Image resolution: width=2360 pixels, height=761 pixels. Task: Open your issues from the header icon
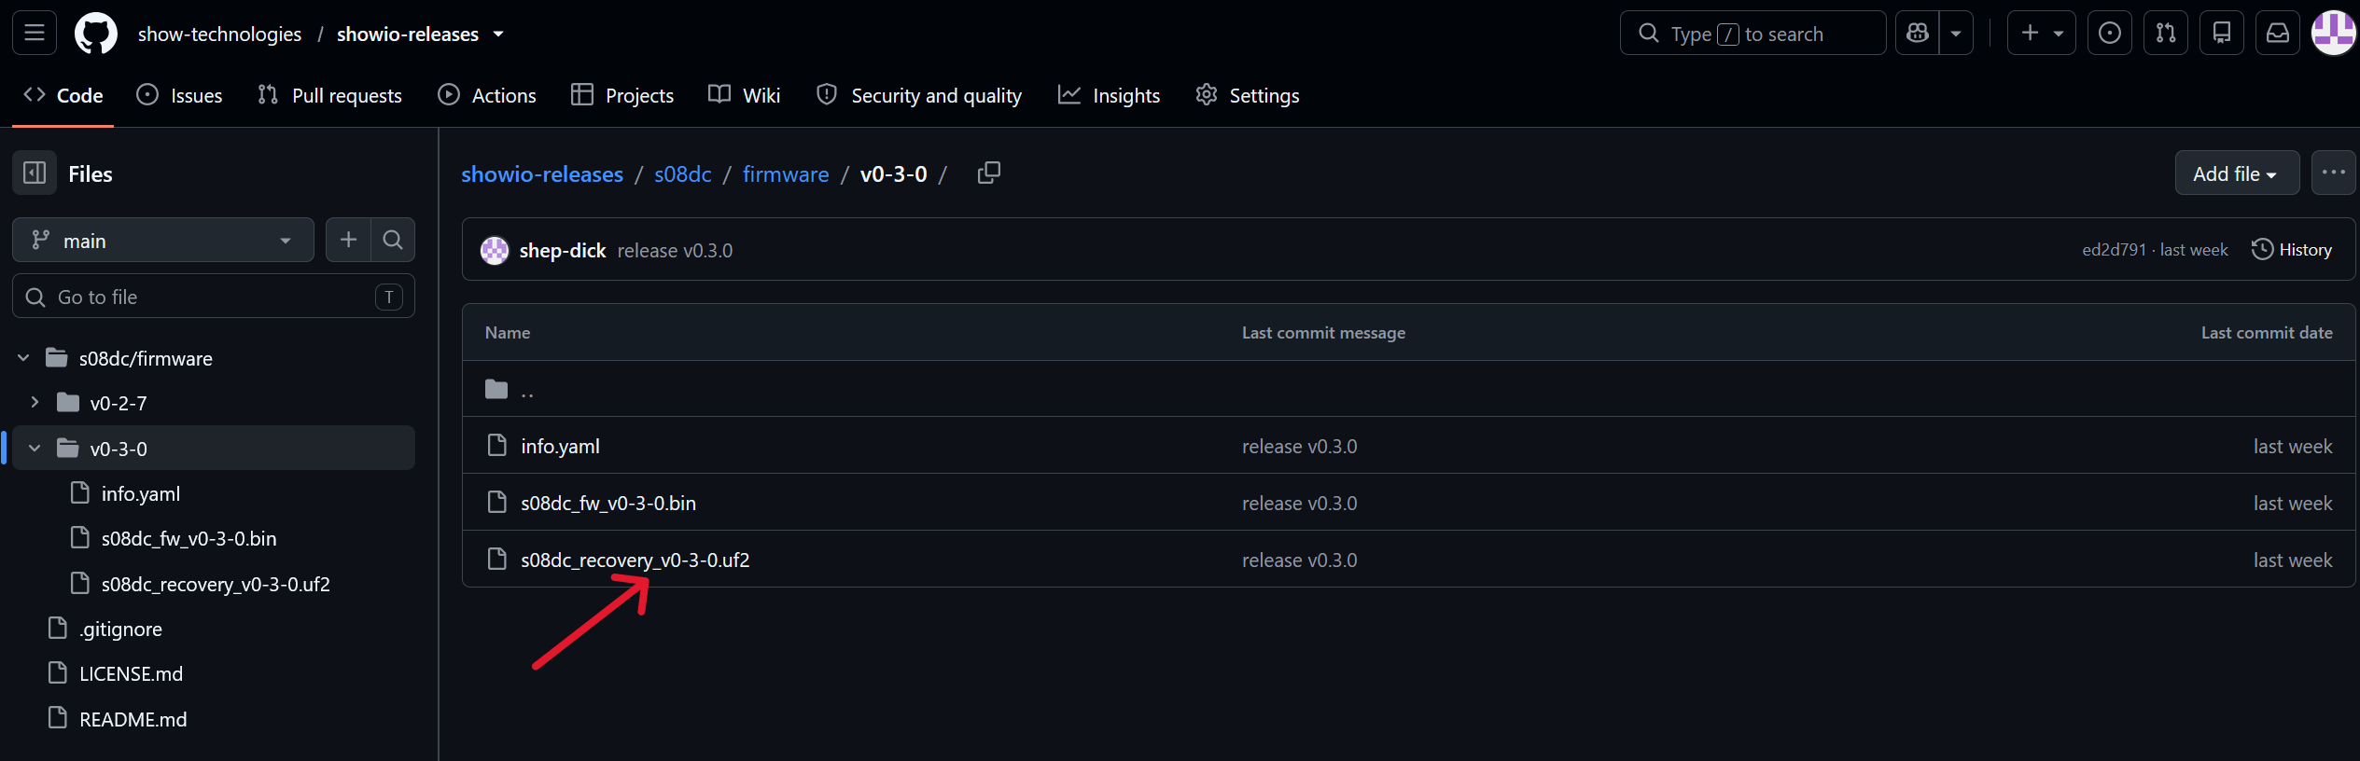[2109, 34]
